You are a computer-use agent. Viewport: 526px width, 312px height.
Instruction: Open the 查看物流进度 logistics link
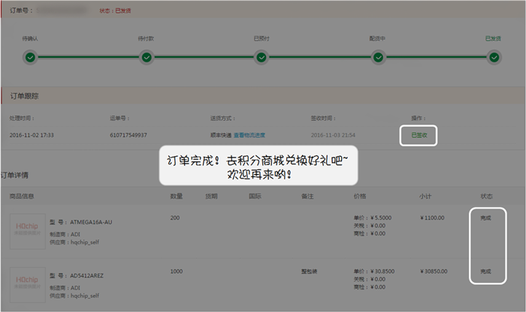[250, 135]
